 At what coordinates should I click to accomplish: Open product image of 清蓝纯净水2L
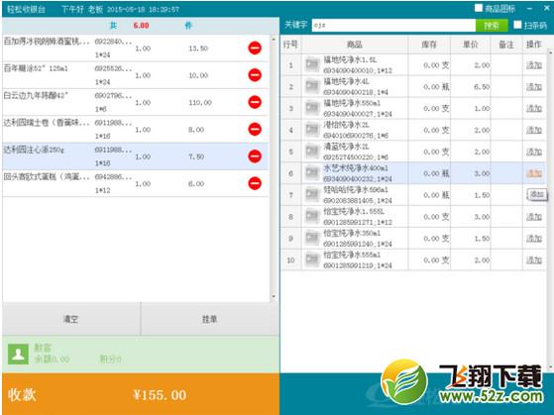(x=312, y=152)
